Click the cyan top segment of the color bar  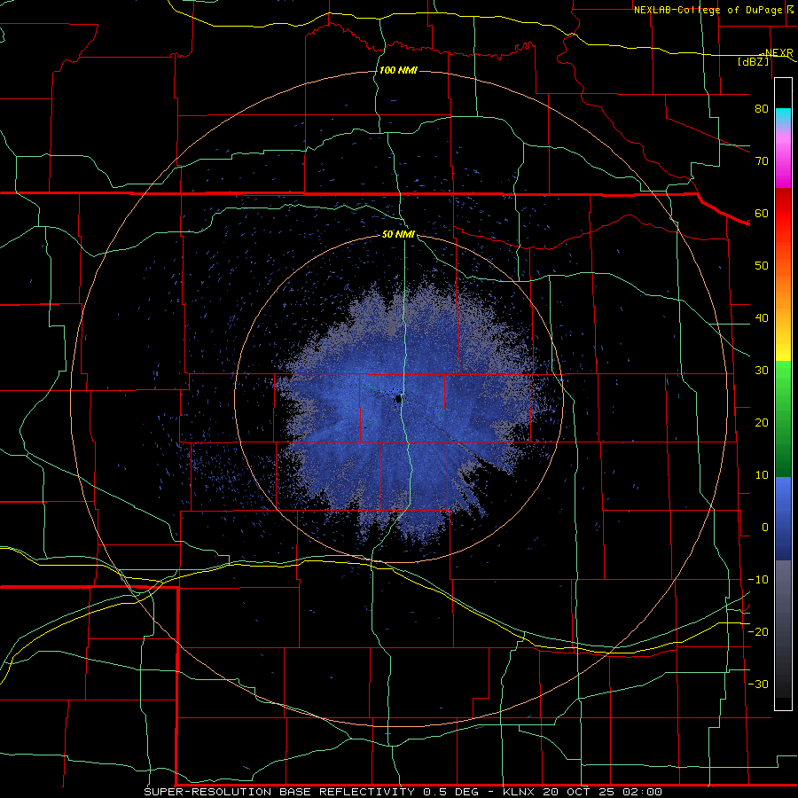point(783,117)
